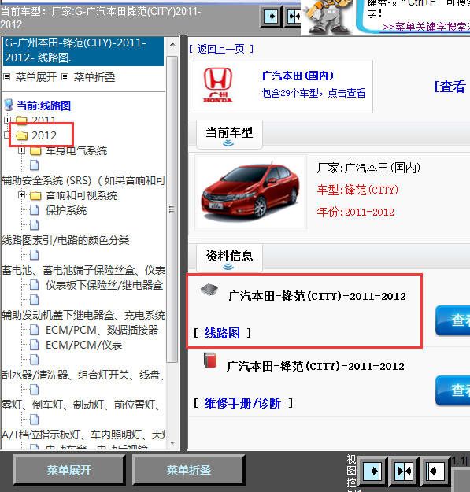Viewport: 470px width, 492px height.
Task: Click sidebar scrollbar down arrow
Action: coord(172,442)
